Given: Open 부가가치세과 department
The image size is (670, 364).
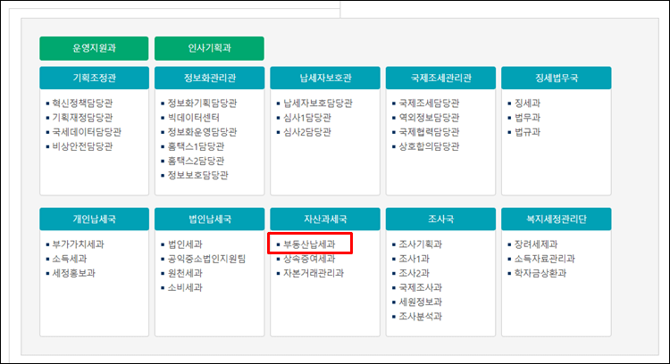Looking at the screenshot, I should (x=79, y=244).
